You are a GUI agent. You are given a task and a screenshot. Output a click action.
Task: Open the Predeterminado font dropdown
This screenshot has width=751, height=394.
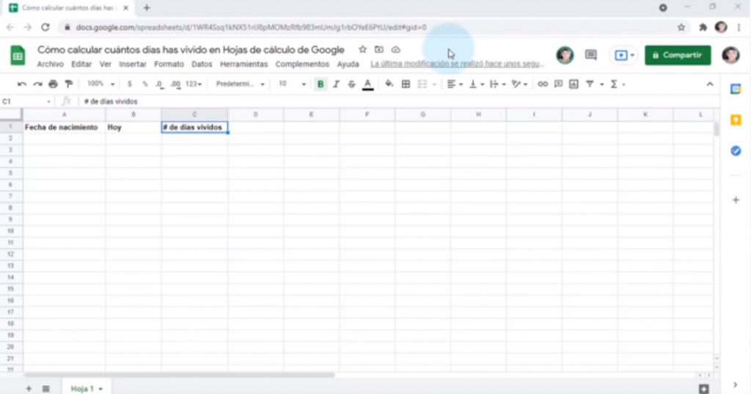(240, 84)
